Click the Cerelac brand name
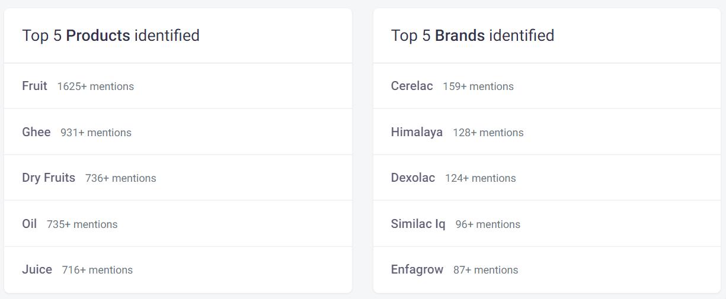Viewport: 726px width, 299px height. tap(412, 86)
